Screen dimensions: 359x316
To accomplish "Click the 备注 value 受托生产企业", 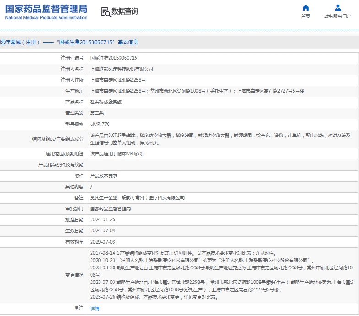I will pos(137,198).
